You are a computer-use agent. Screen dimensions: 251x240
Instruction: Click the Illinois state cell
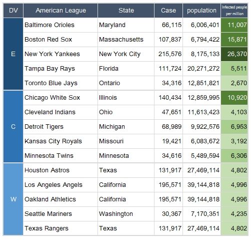point(126,98)
